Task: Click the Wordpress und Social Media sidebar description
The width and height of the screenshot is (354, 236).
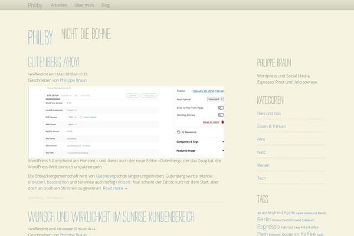Action: [287, 79]
